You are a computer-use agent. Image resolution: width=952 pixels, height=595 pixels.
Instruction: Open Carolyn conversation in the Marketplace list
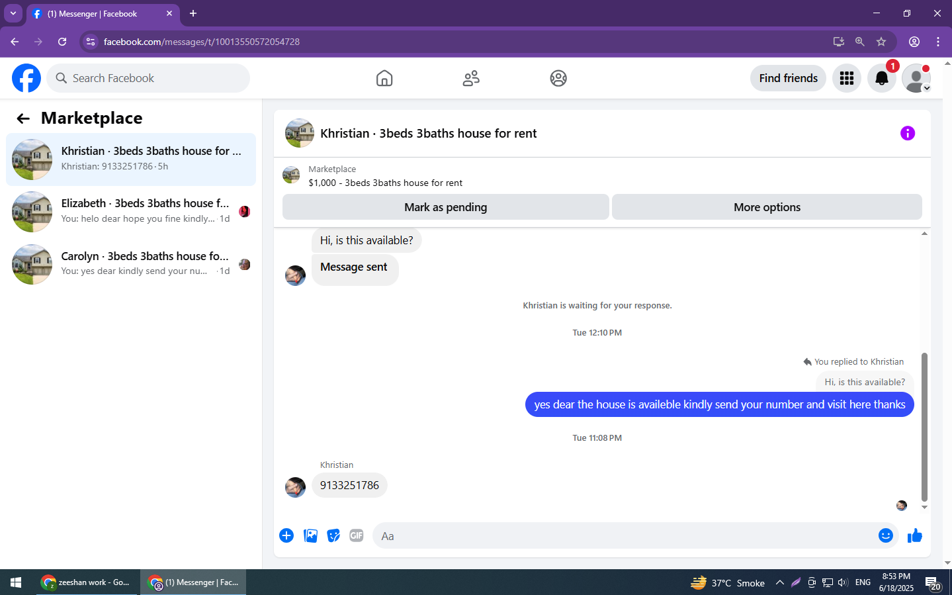click(x=131, y=264)
